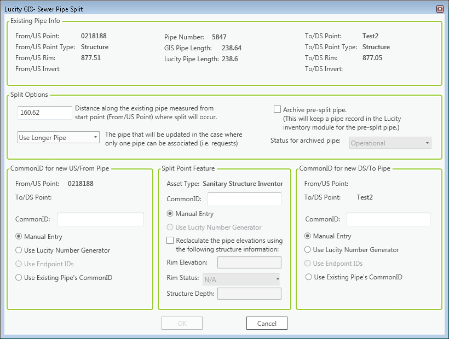Click To/DS Point Type Structure value
Viewport: 449px width, 339px height.
pyautogui.click(x=376, y=47)
